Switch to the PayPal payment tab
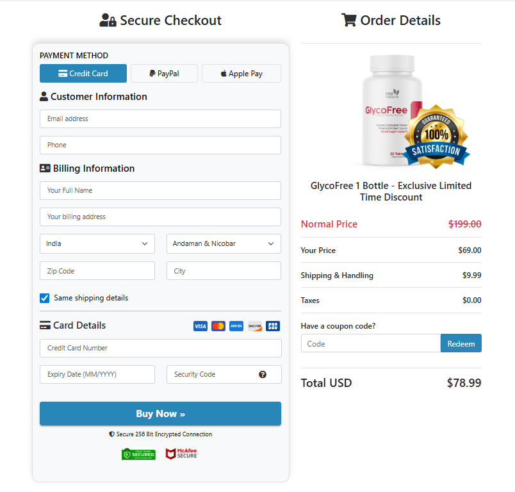The image size is (515, 492). click(163, 73)
